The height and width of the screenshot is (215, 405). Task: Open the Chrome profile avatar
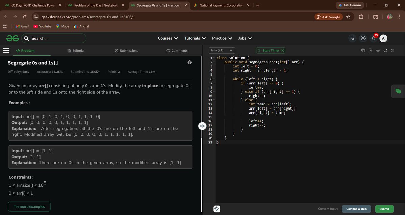(389, 17)
